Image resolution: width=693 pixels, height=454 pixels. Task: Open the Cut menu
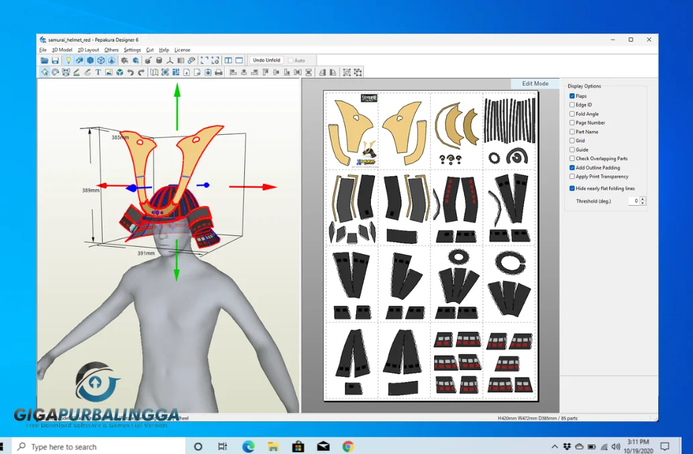[150, 50]
